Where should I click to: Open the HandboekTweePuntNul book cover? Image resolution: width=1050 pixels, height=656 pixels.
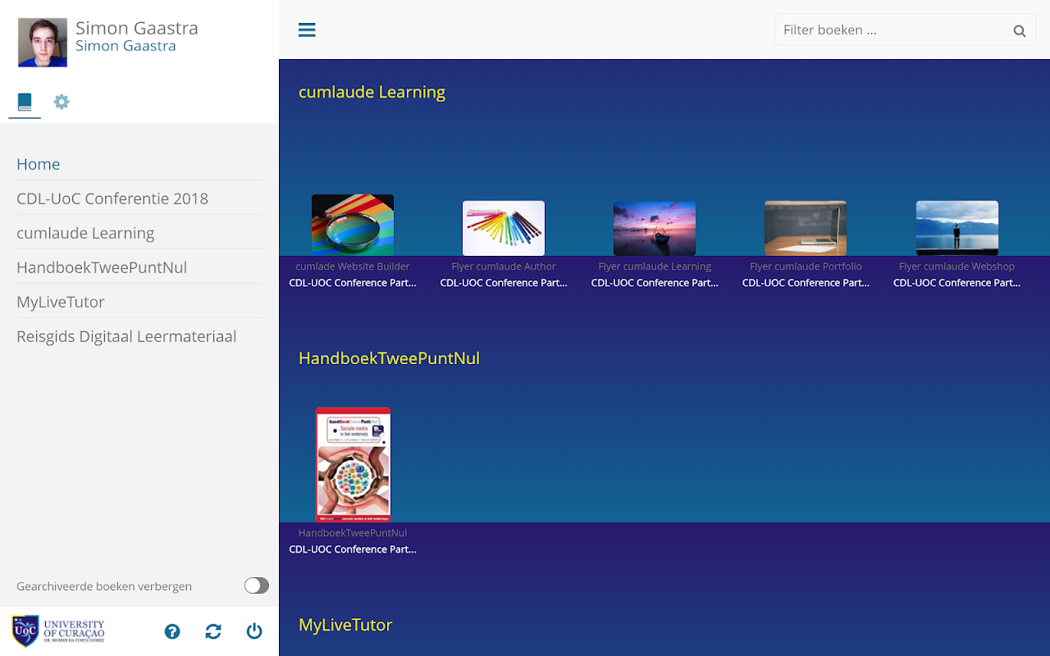point(354,465)
